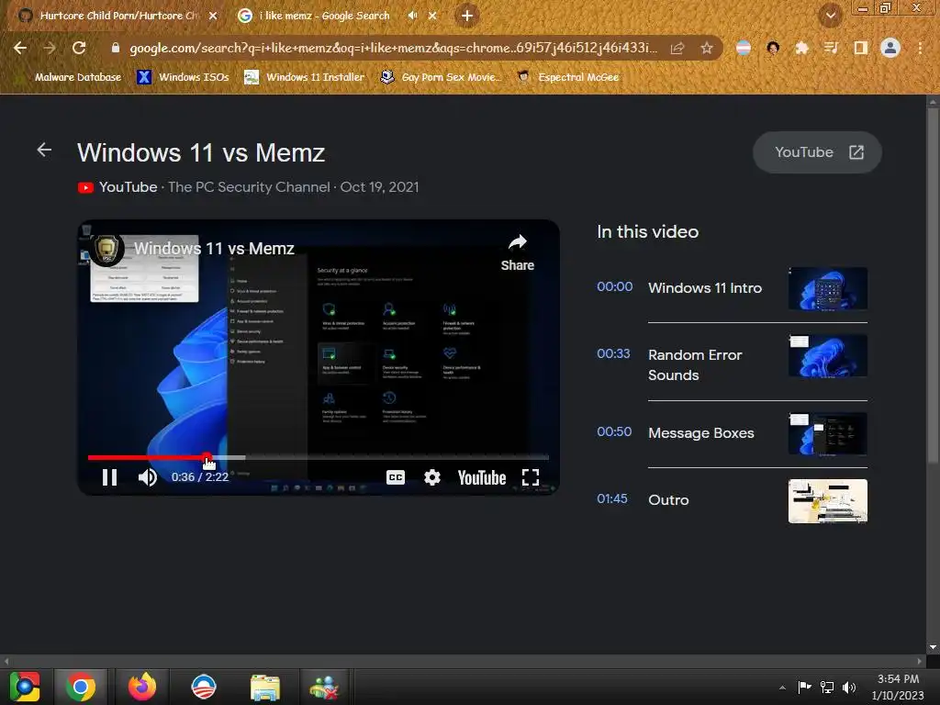Open the tab search dropdown chevron

tap(830, 16)
